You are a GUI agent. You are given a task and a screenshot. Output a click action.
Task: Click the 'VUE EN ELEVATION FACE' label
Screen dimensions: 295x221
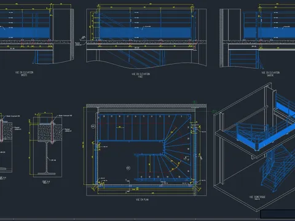point(141,75)
